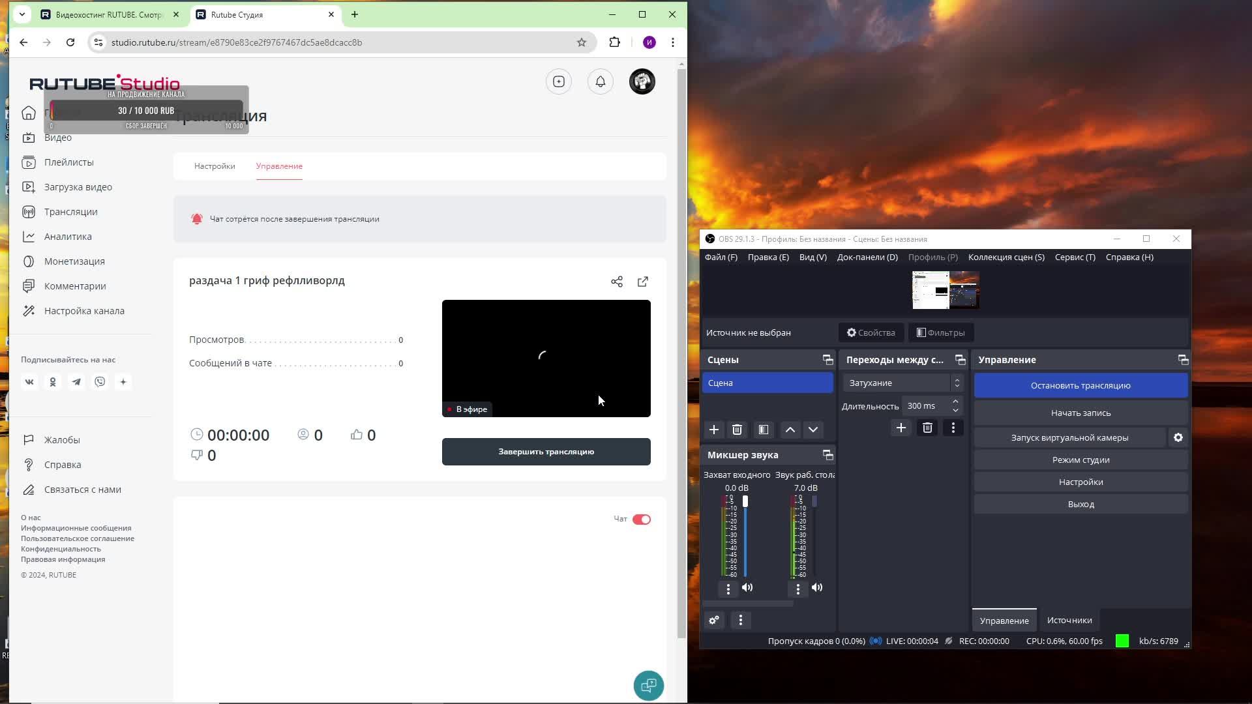
Task: Click Начать запись in OBS
Action: coord(1081,413)
